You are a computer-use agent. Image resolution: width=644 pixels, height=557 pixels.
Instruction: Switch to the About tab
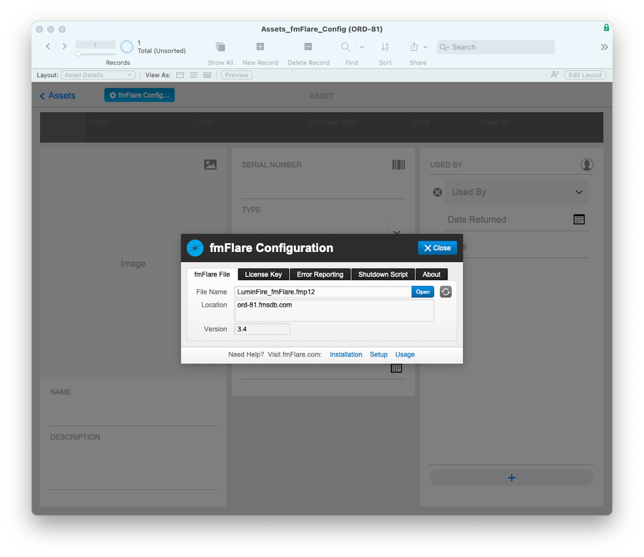point(431,275)
